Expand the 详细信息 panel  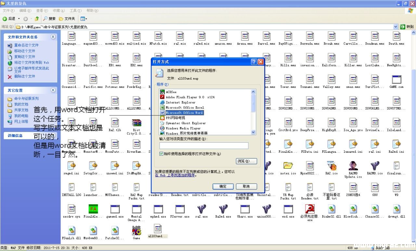(x=53, y=136)
